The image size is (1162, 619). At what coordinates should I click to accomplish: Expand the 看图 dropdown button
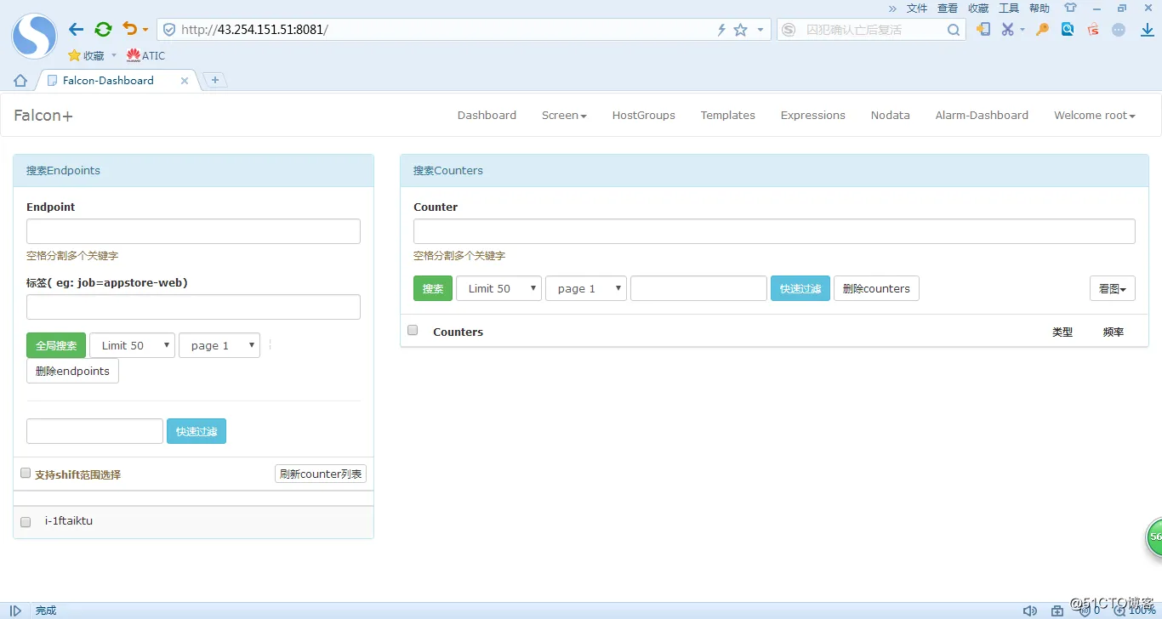(1112, 288)
